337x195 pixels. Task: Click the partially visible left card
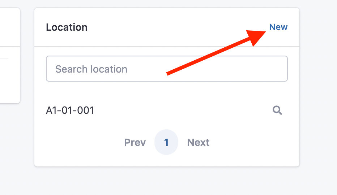point(10,55)
